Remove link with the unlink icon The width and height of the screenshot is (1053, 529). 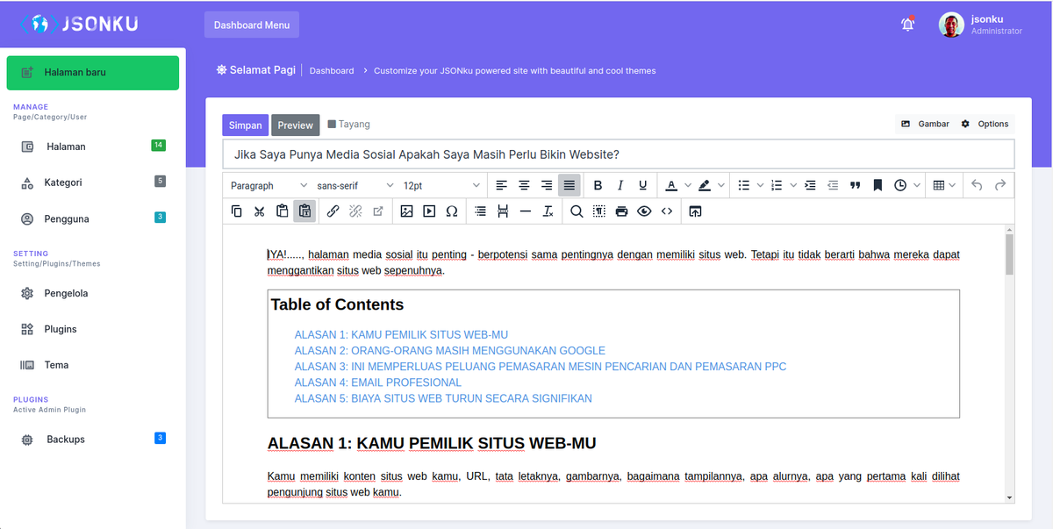355,211
